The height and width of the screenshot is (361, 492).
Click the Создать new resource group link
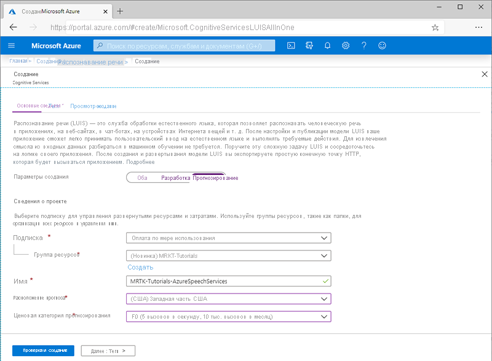tap(140, 267)
